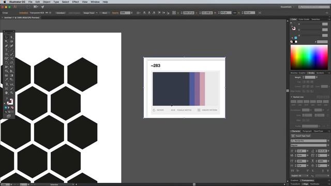The width and height of the screenshot is (331, 186).
Task: Click the white swatch in Color panel
Action: tap(296, 42)
